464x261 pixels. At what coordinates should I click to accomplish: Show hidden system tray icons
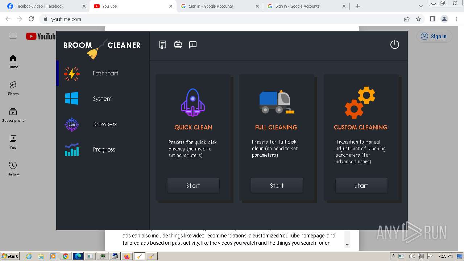click(394, 256)
